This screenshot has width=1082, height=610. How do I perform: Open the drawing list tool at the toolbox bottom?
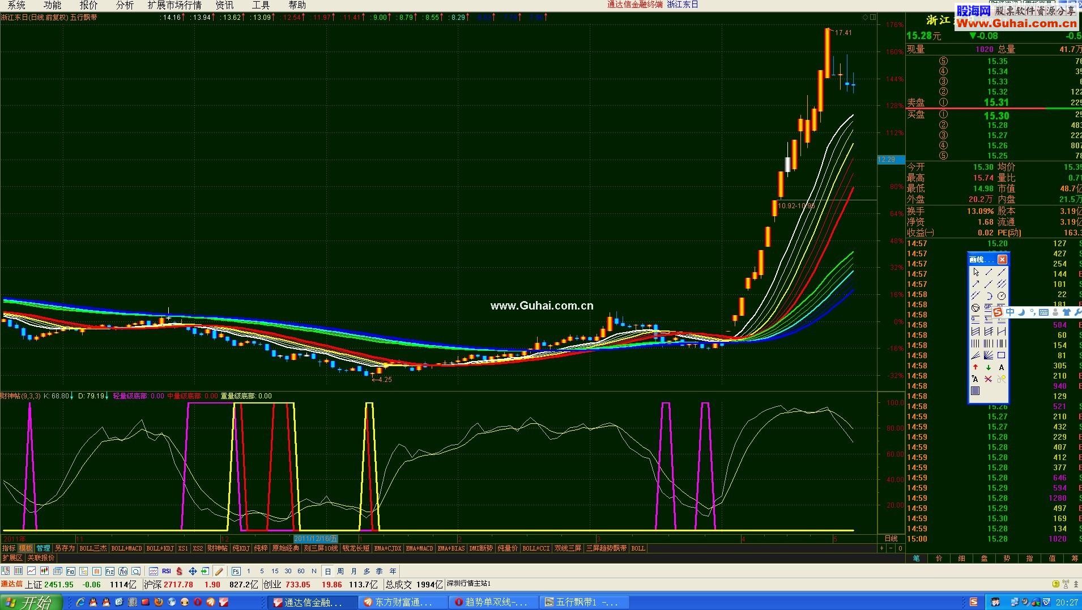975,390
